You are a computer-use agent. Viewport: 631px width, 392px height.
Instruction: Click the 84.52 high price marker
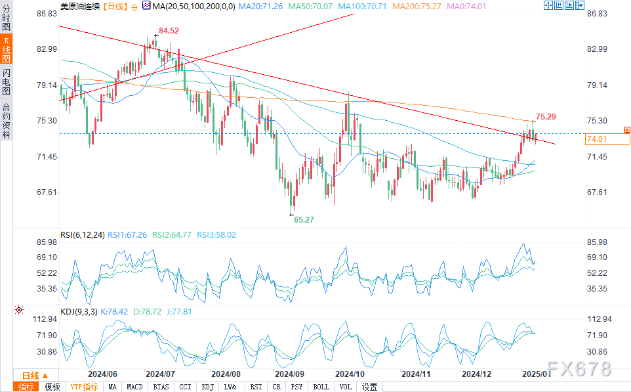[x=169, y=31]
